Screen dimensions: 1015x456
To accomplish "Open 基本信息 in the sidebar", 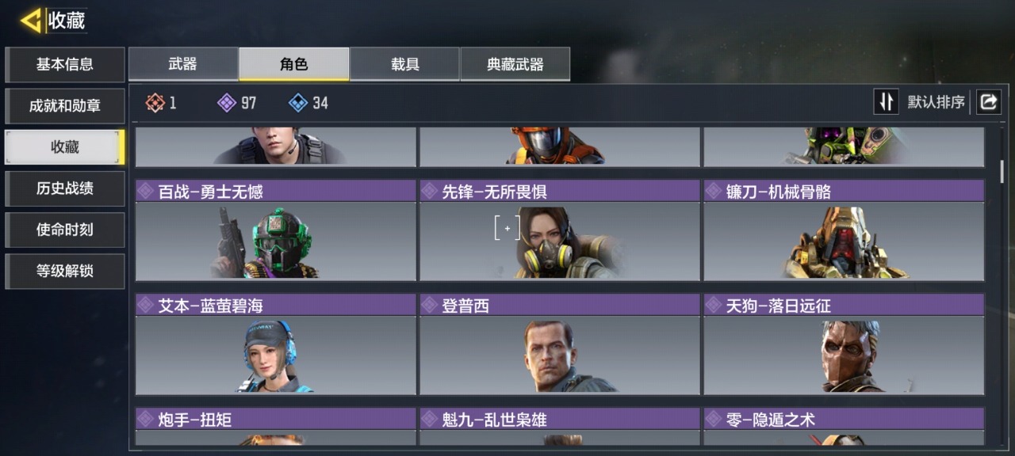I will point(65,65).
